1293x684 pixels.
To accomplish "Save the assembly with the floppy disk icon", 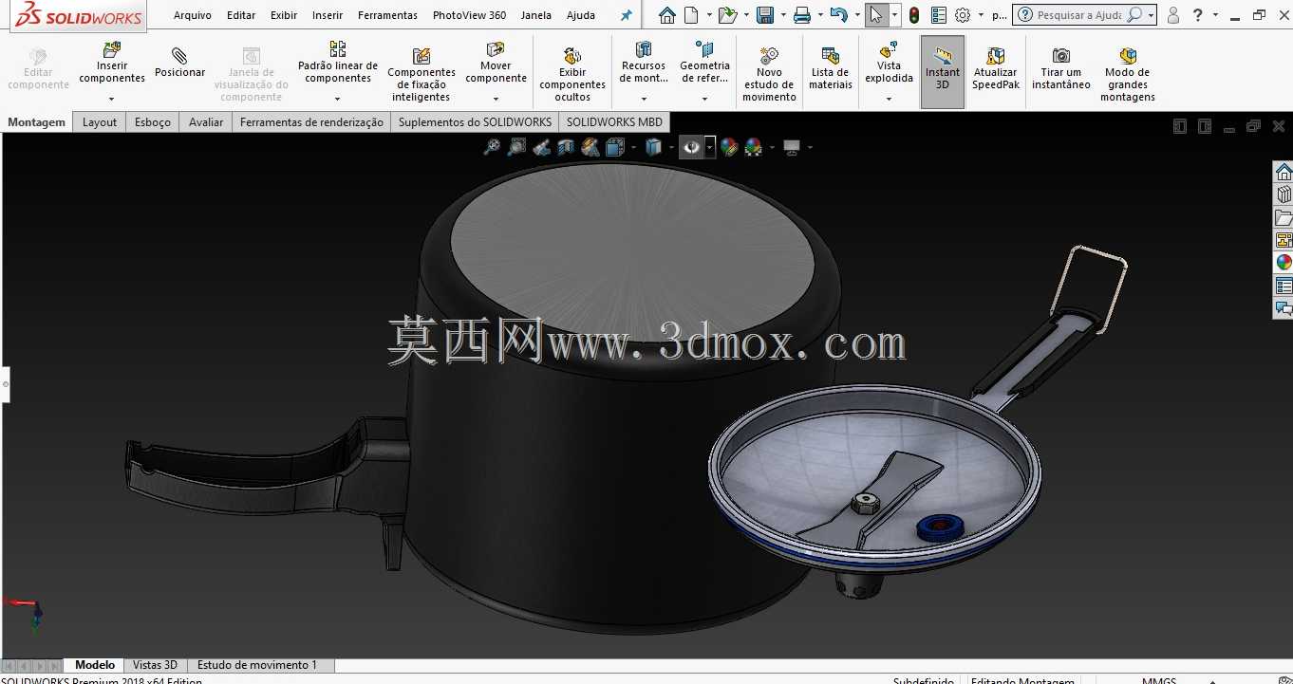I will click(764, 15).
